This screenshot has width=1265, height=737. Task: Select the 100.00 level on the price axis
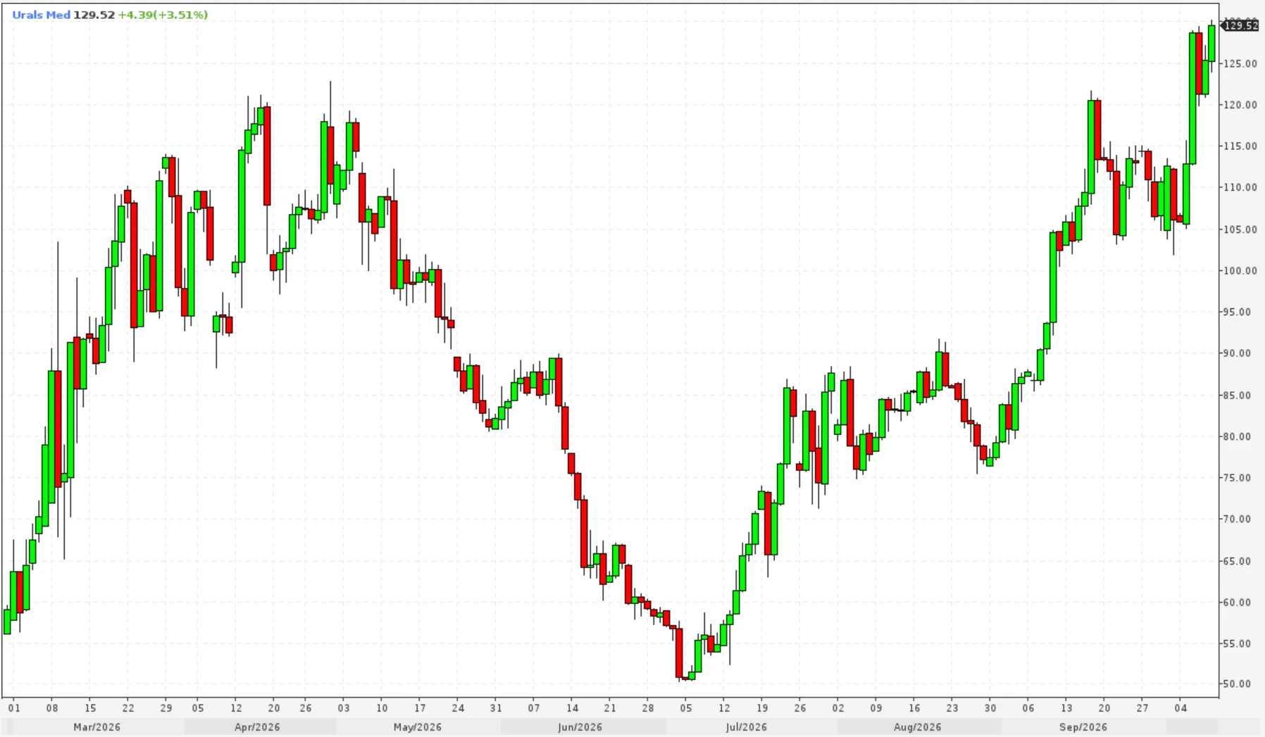pos(1240,270)
